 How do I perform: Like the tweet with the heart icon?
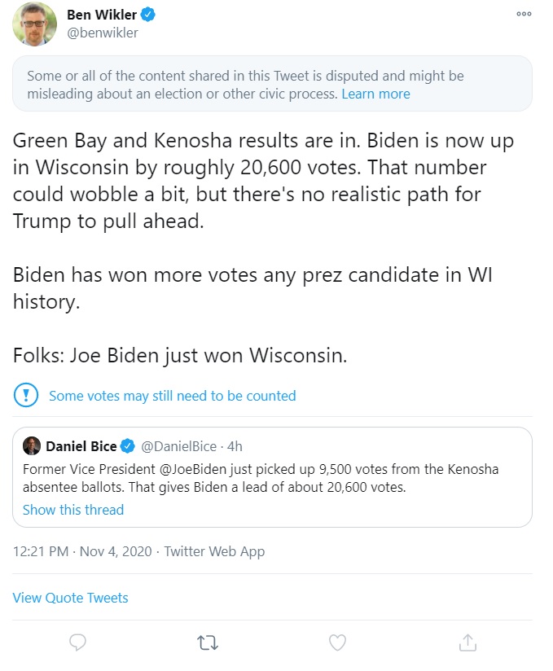[x=337, y=642]
